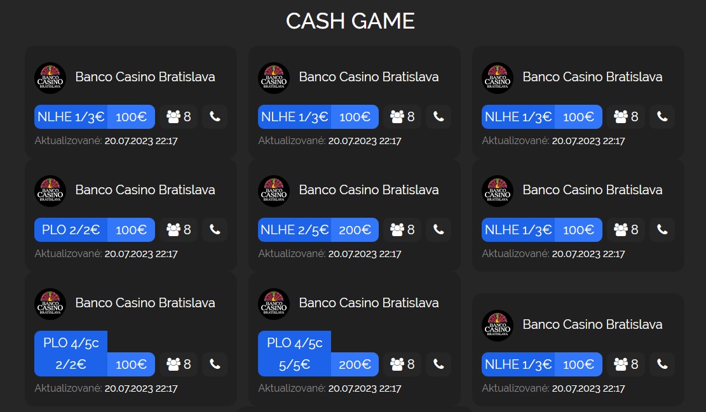Click 200€ buy-in on PLO 5/5€ card
706x412 pixels.
tap(355, 364)
